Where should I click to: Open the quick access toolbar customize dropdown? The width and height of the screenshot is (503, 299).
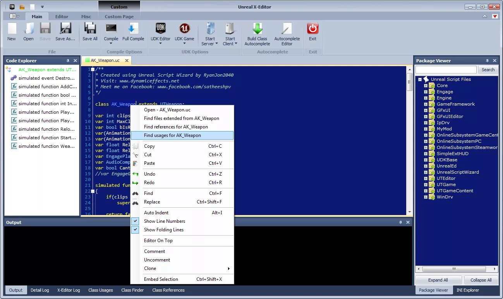(x=42, y=7)
